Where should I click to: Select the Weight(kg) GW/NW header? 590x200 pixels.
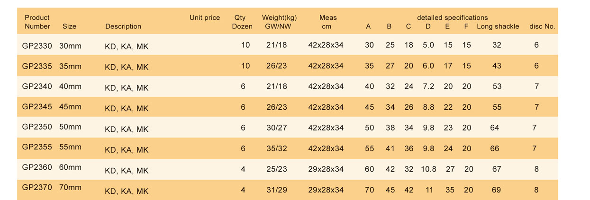tap(279, 22)
